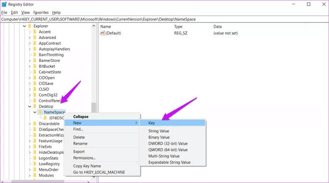Expand the AppContract key

pyautogui.click(x=30, y=43)
